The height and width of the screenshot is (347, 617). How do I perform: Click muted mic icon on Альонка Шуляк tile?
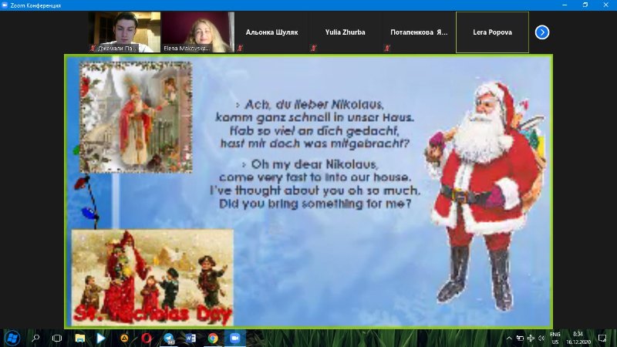(240, 48)
